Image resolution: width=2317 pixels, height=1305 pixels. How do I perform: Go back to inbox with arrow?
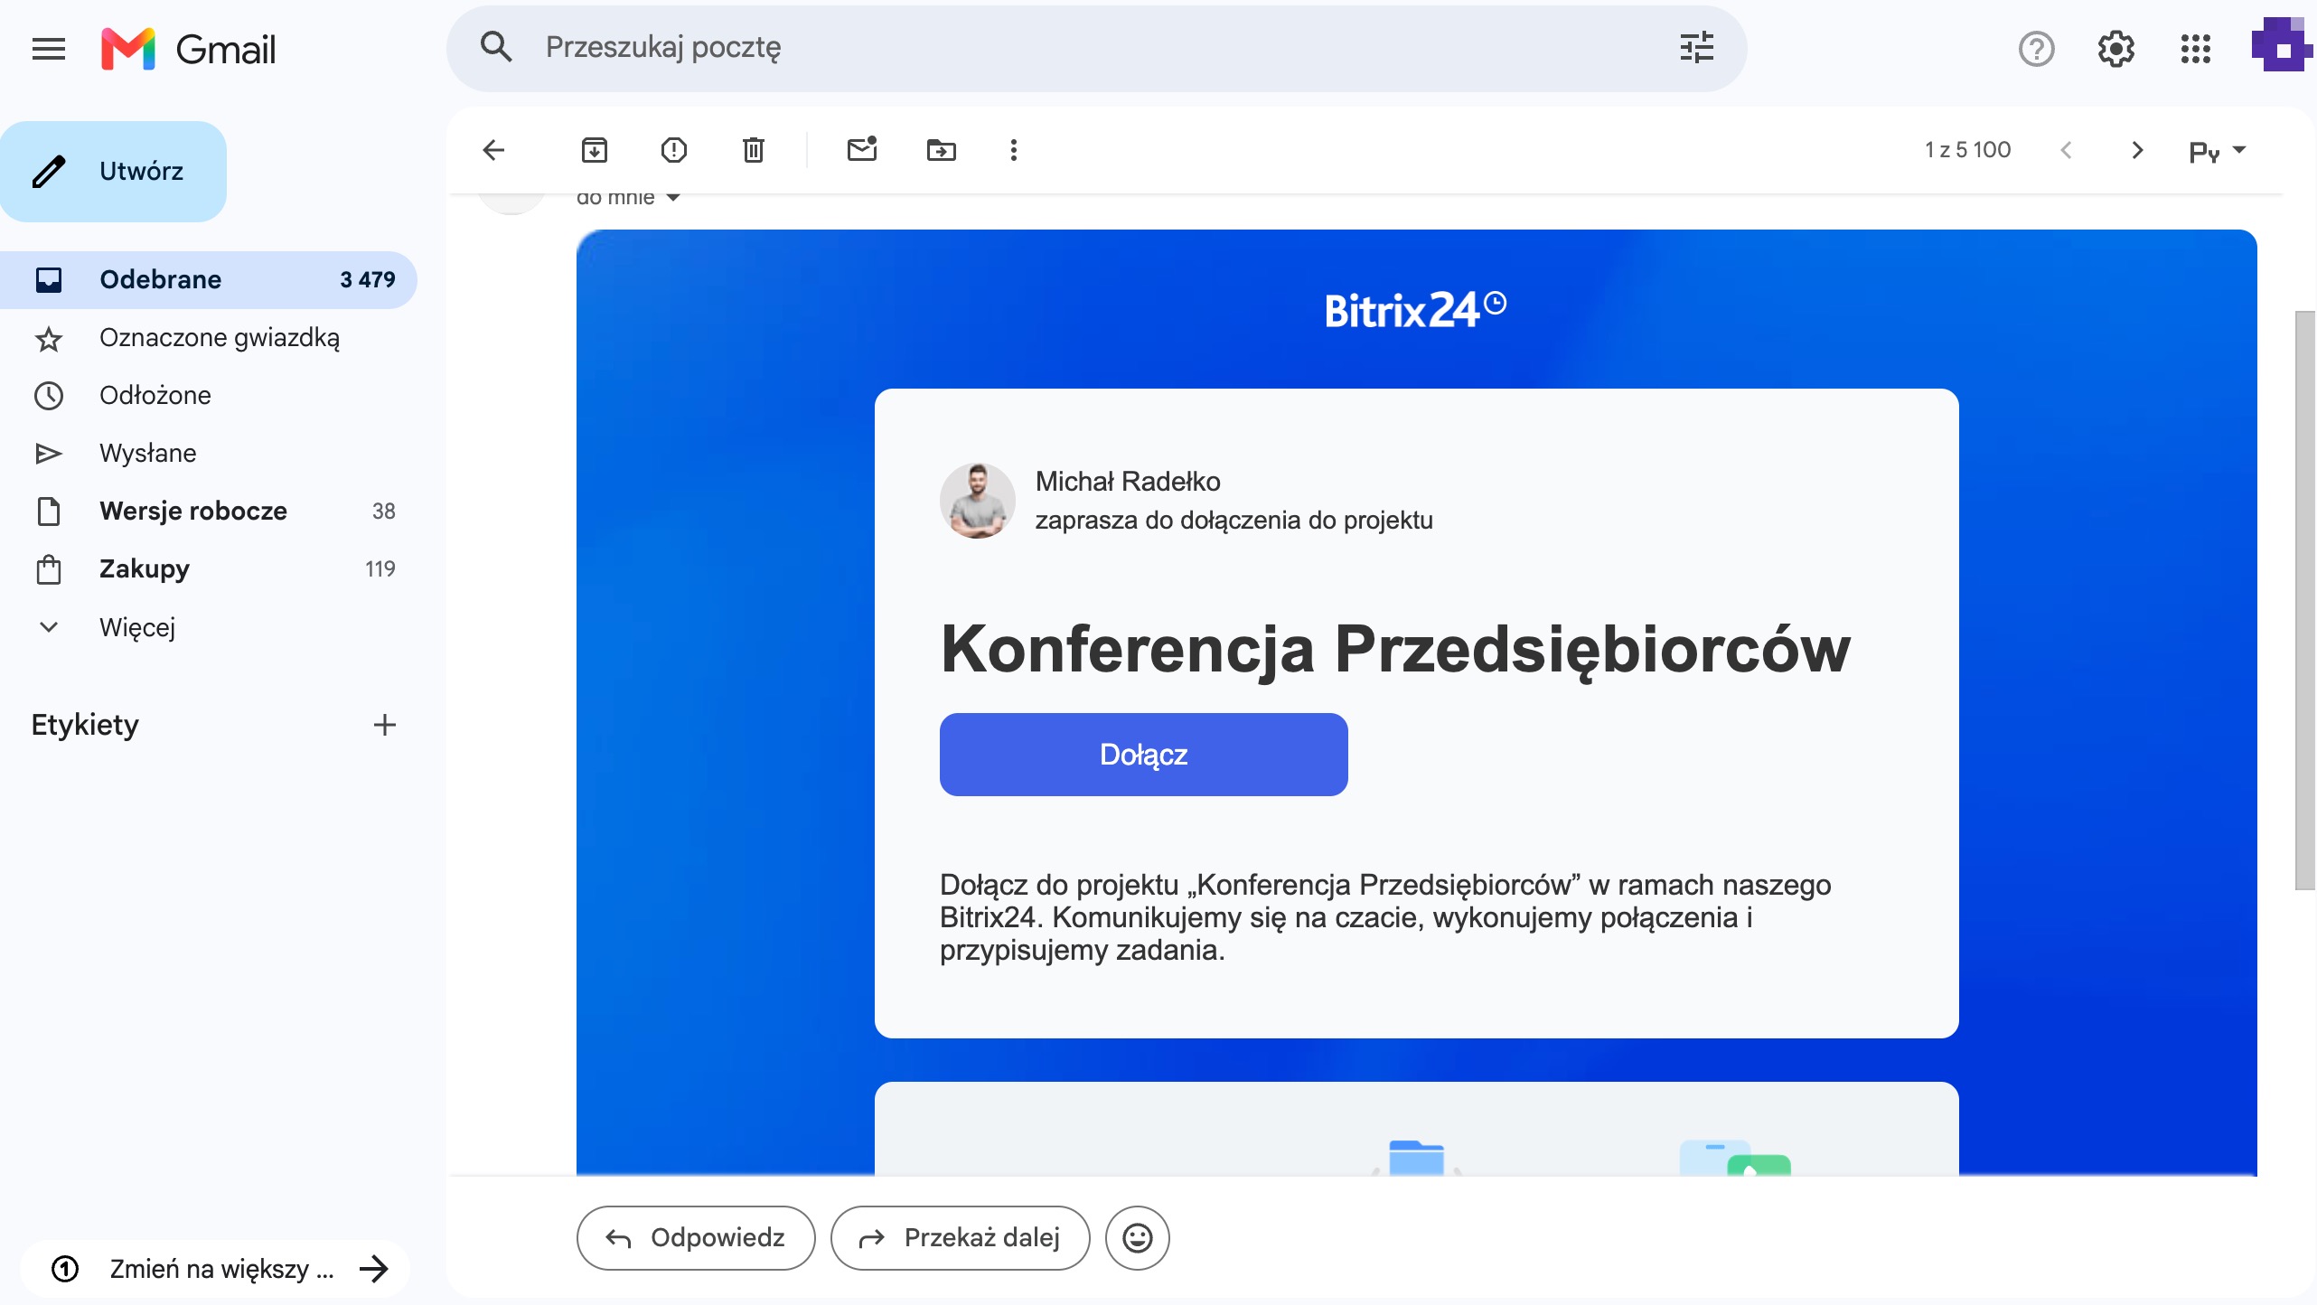click(493, 150)
